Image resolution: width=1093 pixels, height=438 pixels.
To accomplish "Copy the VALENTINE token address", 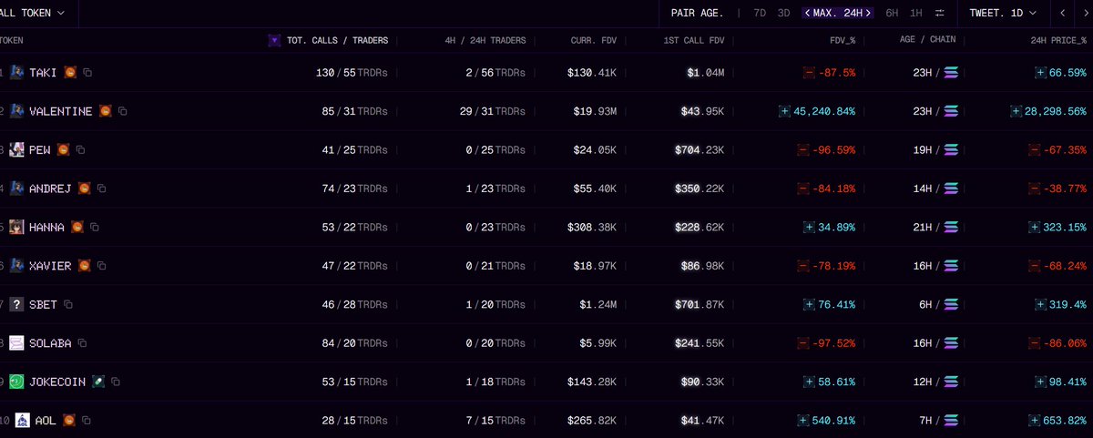I will click(122, 111).
